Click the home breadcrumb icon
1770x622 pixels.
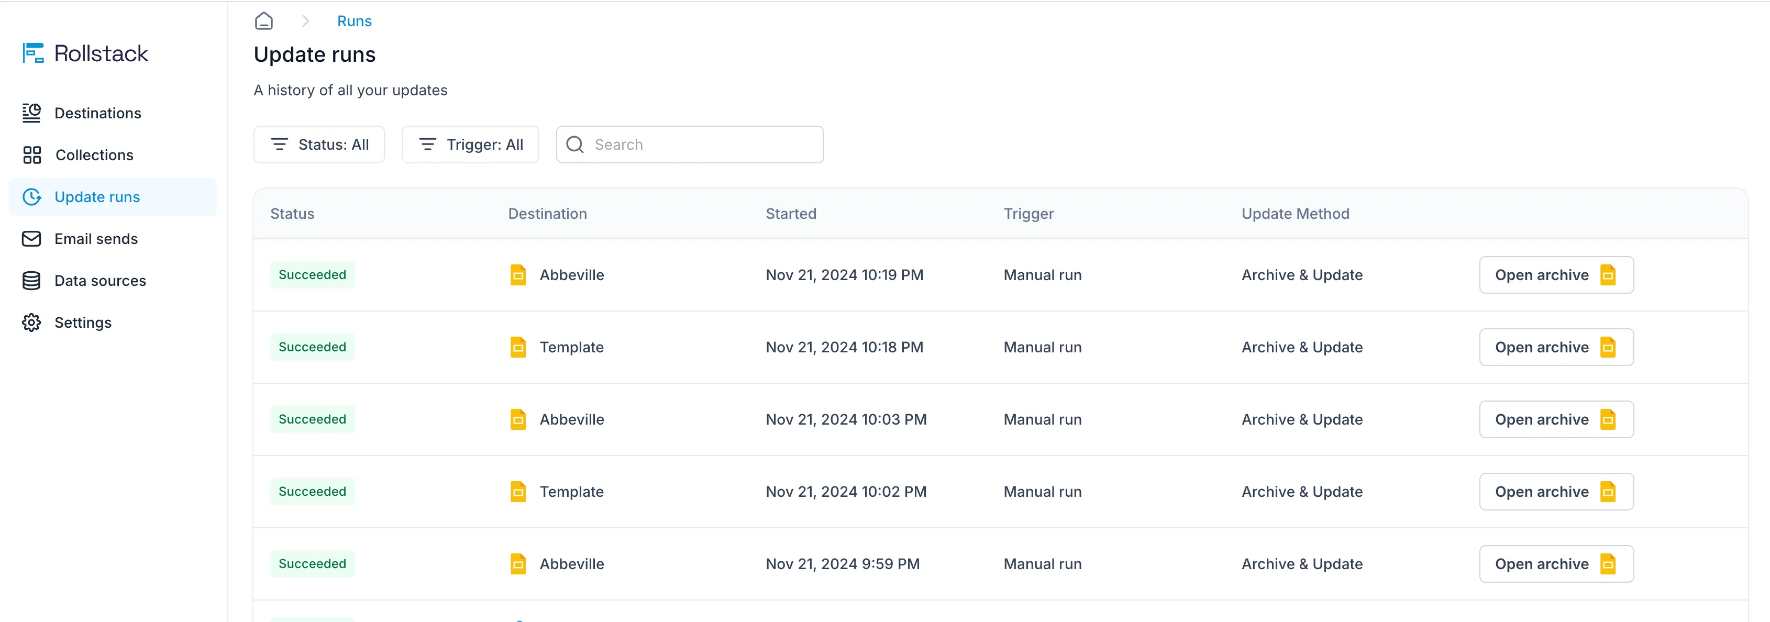264,21
